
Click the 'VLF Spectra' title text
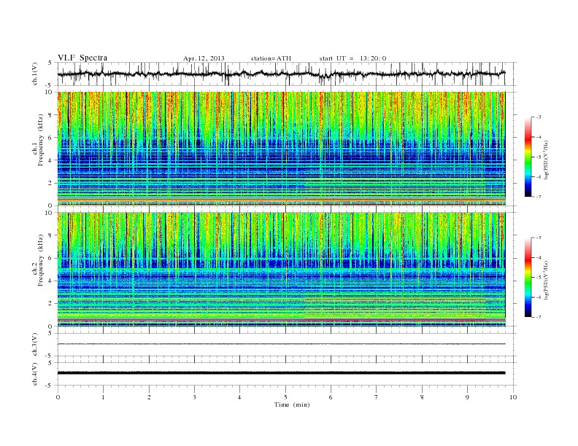pos(82,58)
